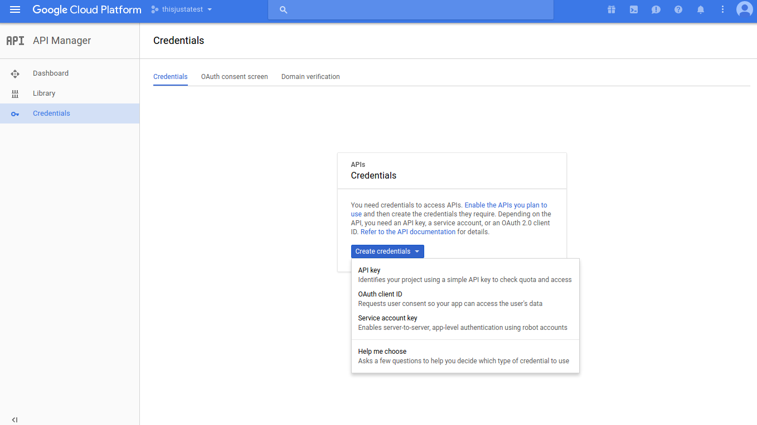Screen dimensions: 757x425
Task: Activate Cloud Shell terminal icon
Action: click(634, 9)
